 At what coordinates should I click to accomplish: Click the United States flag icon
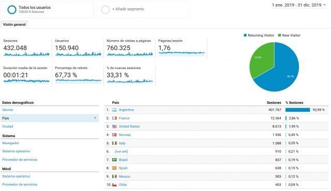point(114,127)
